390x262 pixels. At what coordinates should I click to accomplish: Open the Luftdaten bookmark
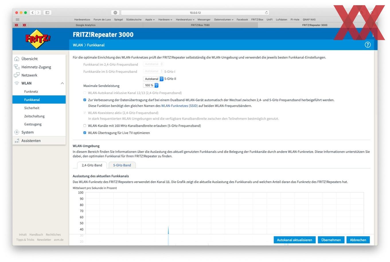click(282, 19)
